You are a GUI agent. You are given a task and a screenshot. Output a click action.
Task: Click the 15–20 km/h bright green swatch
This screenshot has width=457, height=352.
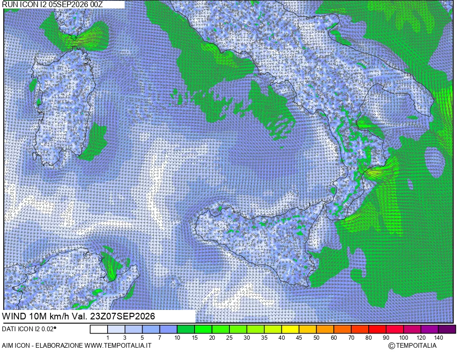coord(203,329)
